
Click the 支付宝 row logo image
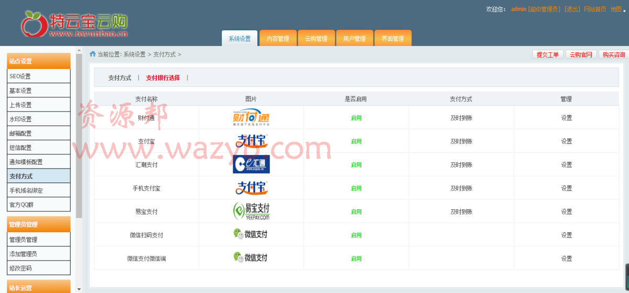click(251, 141)
